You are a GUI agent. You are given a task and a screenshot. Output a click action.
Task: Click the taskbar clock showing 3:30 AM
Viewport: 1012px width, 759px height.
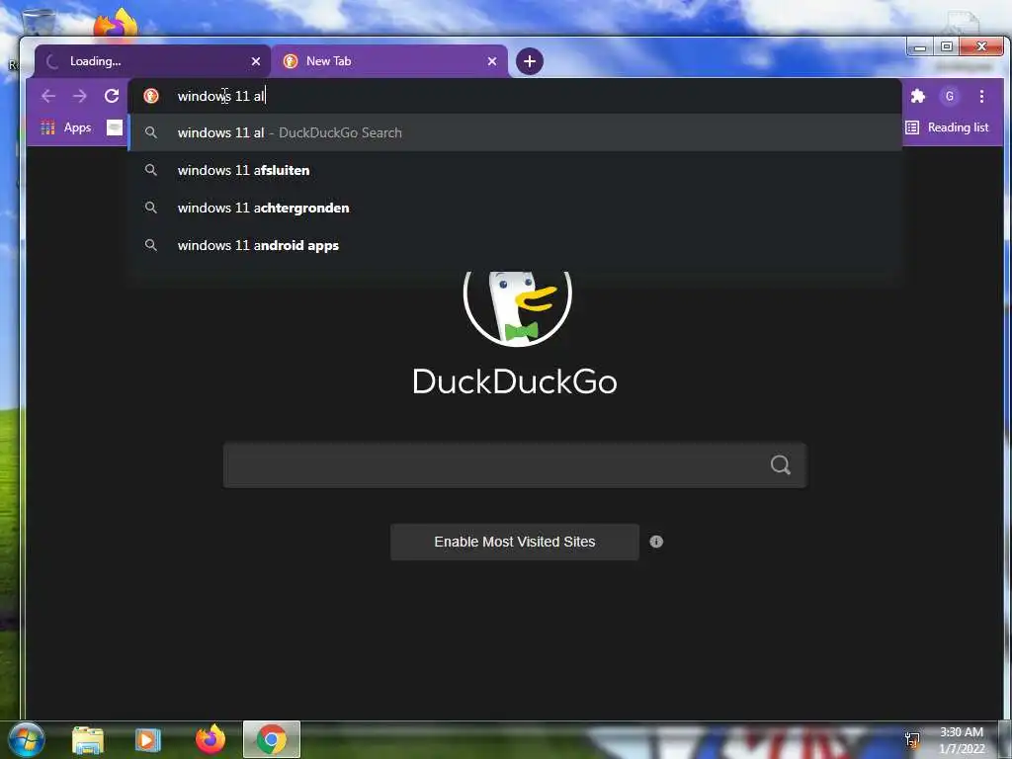961,739
